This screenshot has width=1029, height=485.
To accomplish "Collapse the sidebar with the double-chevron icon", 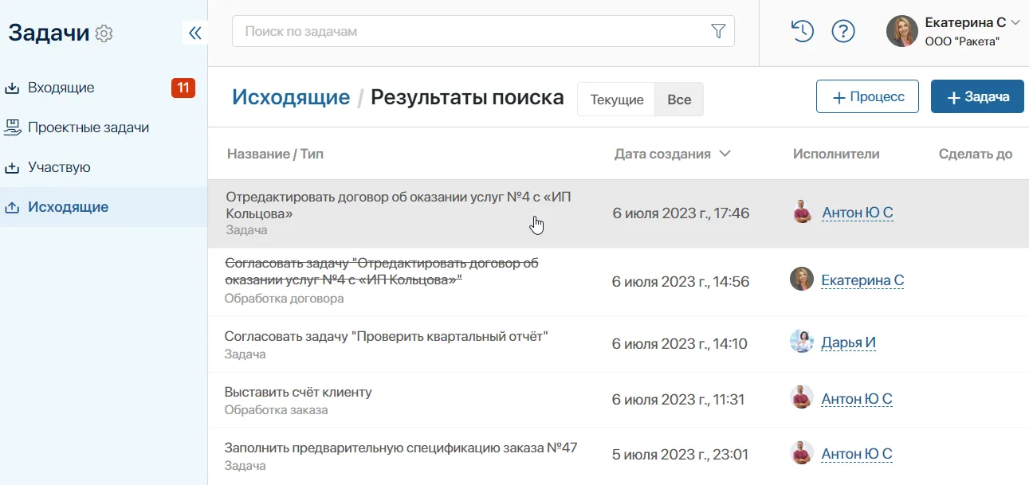I will [194, 33].
